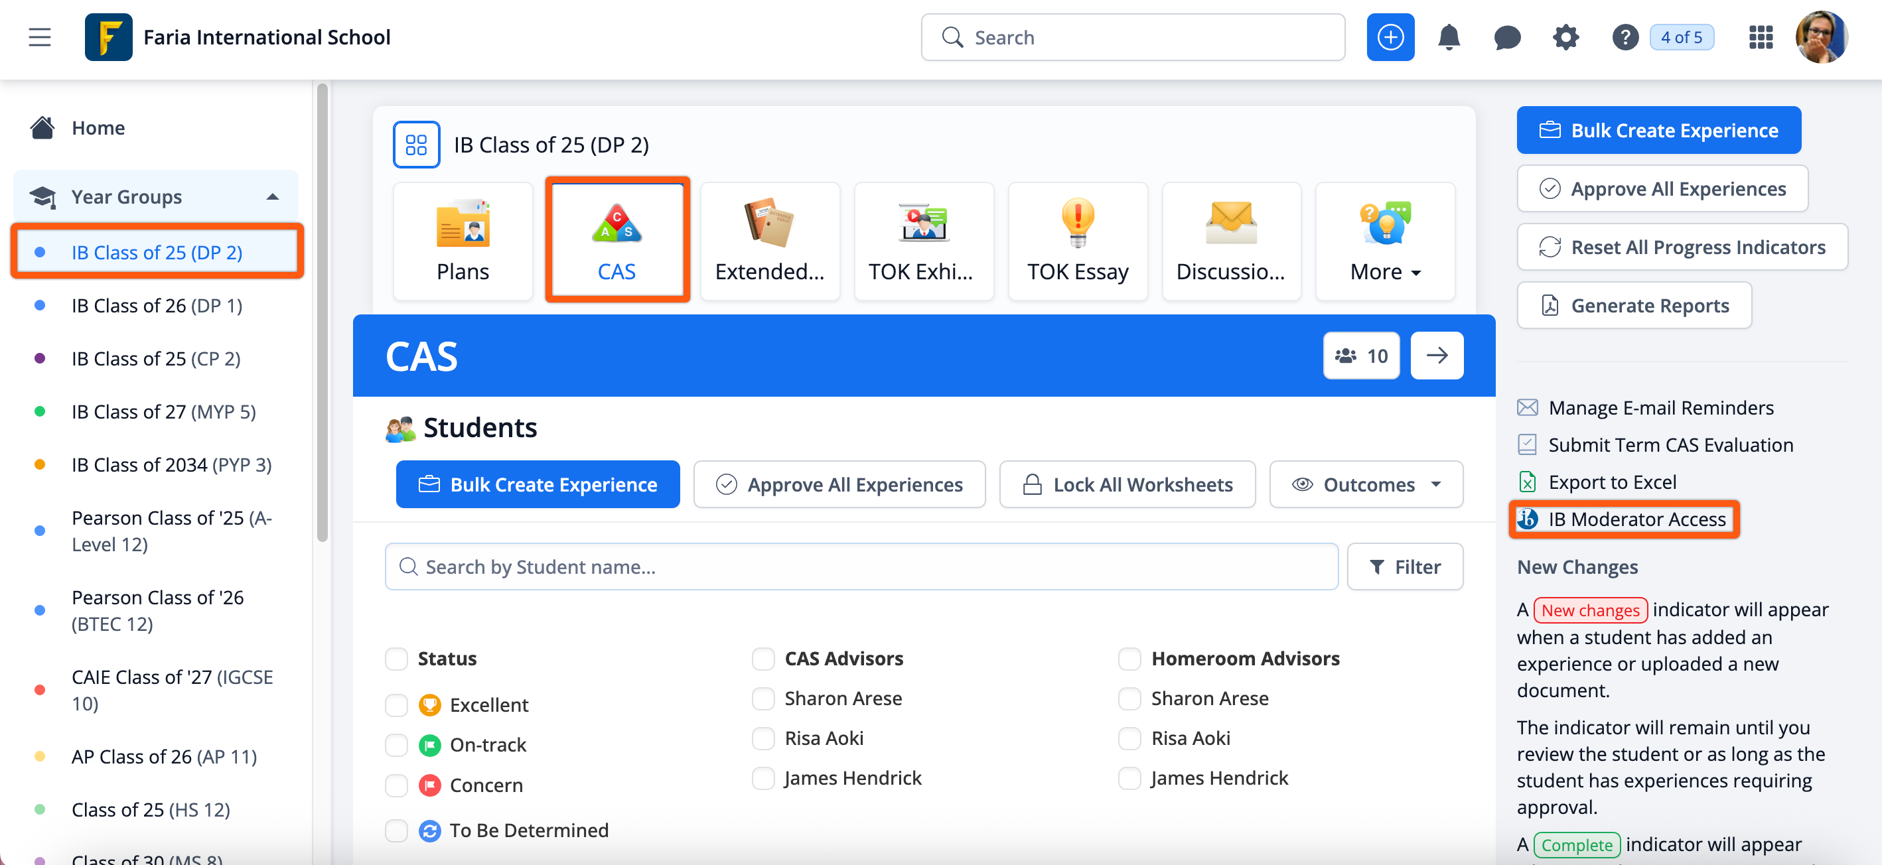Open the TOK Essay tab
This screenshot has width=1882, height=865.
1078,241
